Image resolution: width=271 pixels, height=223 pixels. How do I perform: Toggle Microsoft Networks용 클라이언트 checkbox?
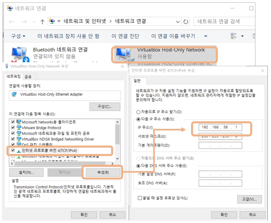click(x=13, y=122)
